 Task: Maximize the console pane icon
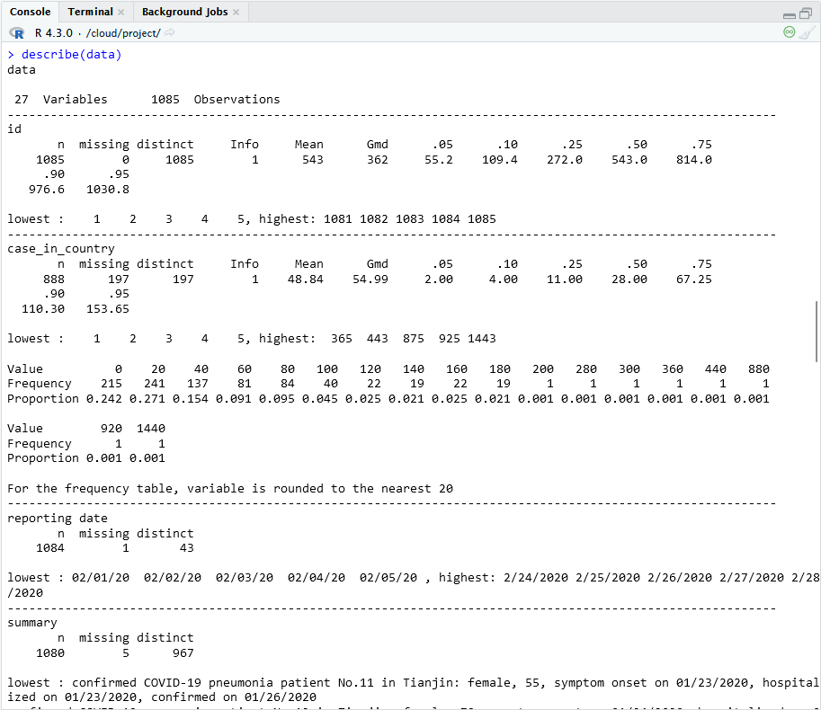click(806, 13)
